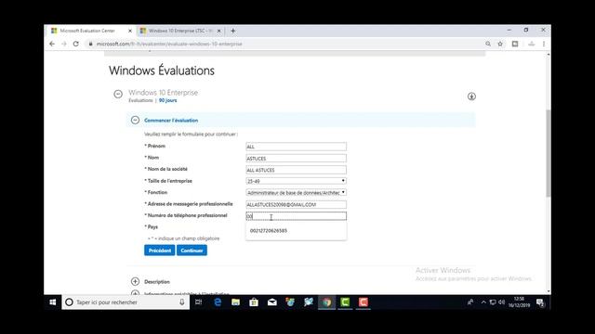Click the taskbar search box
Screen dimensions: 595x334
[x=126, y=302]
